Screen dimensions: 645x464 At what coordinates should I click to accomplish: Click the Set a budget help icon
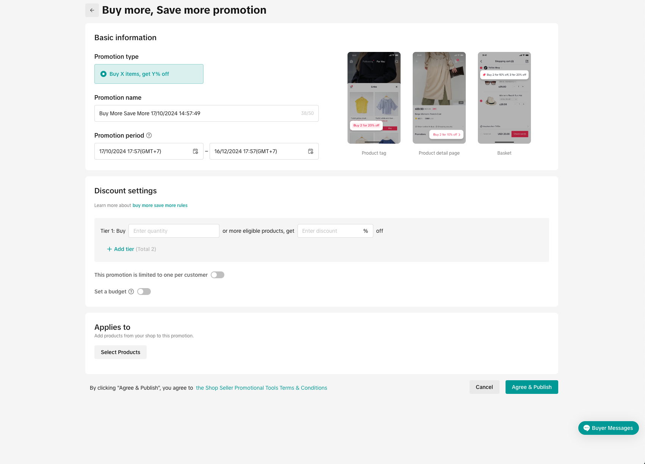tap(131, 292)
